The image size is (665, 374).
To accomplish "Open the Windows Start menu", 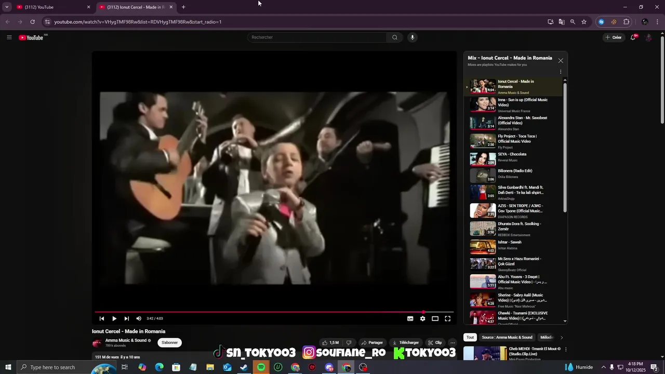I will click(x=8, y=367).
